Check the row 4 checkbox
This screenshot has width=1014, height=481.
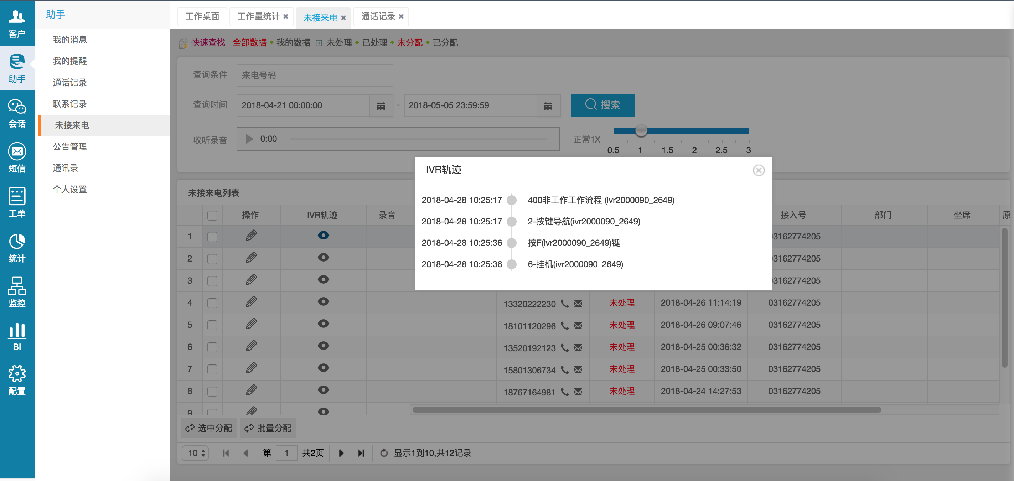212,303
